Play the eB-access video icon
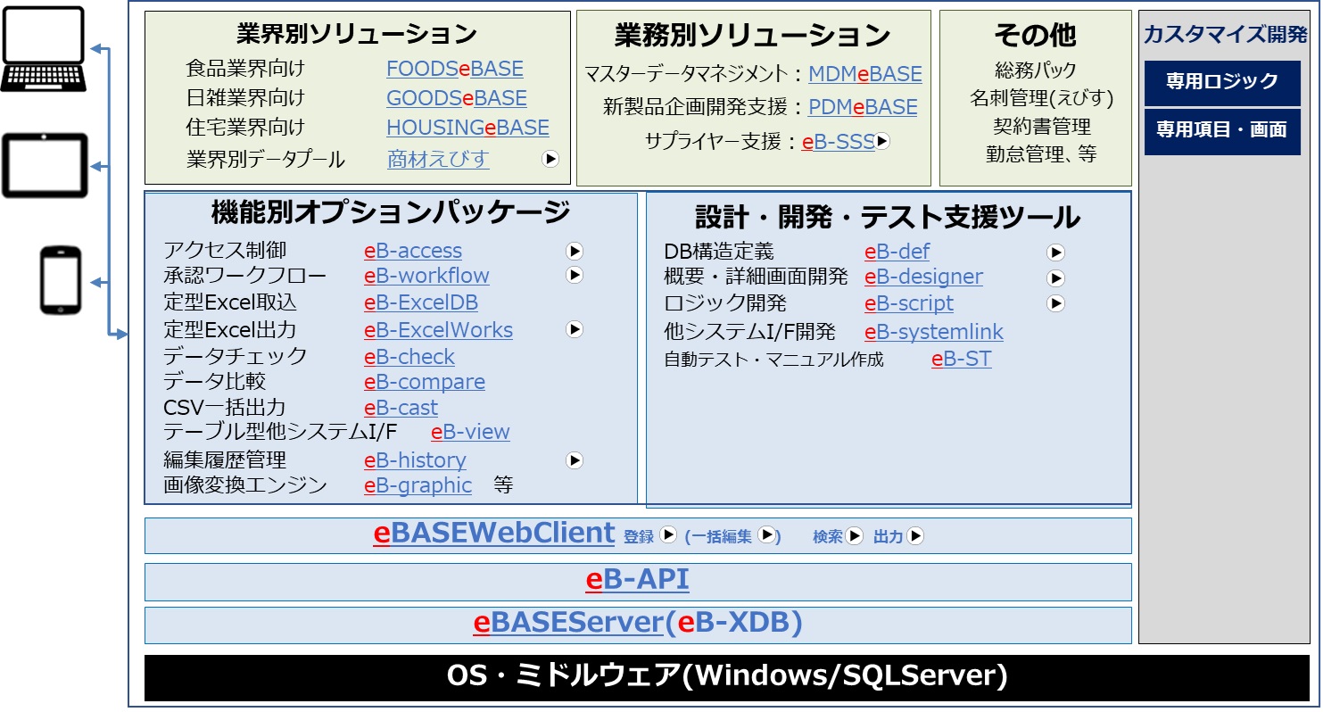 point(575,252)
